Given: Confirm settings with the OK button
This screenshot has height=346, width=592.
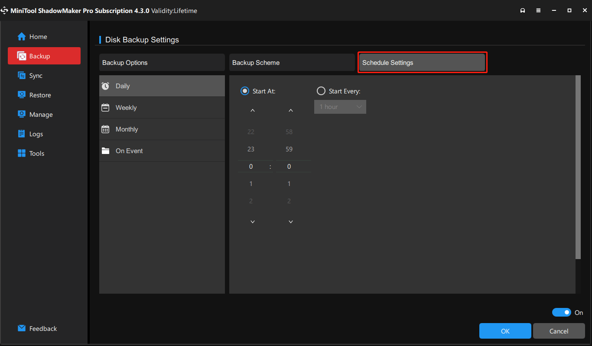Looking at the screenshot, I should click(505, 331).
